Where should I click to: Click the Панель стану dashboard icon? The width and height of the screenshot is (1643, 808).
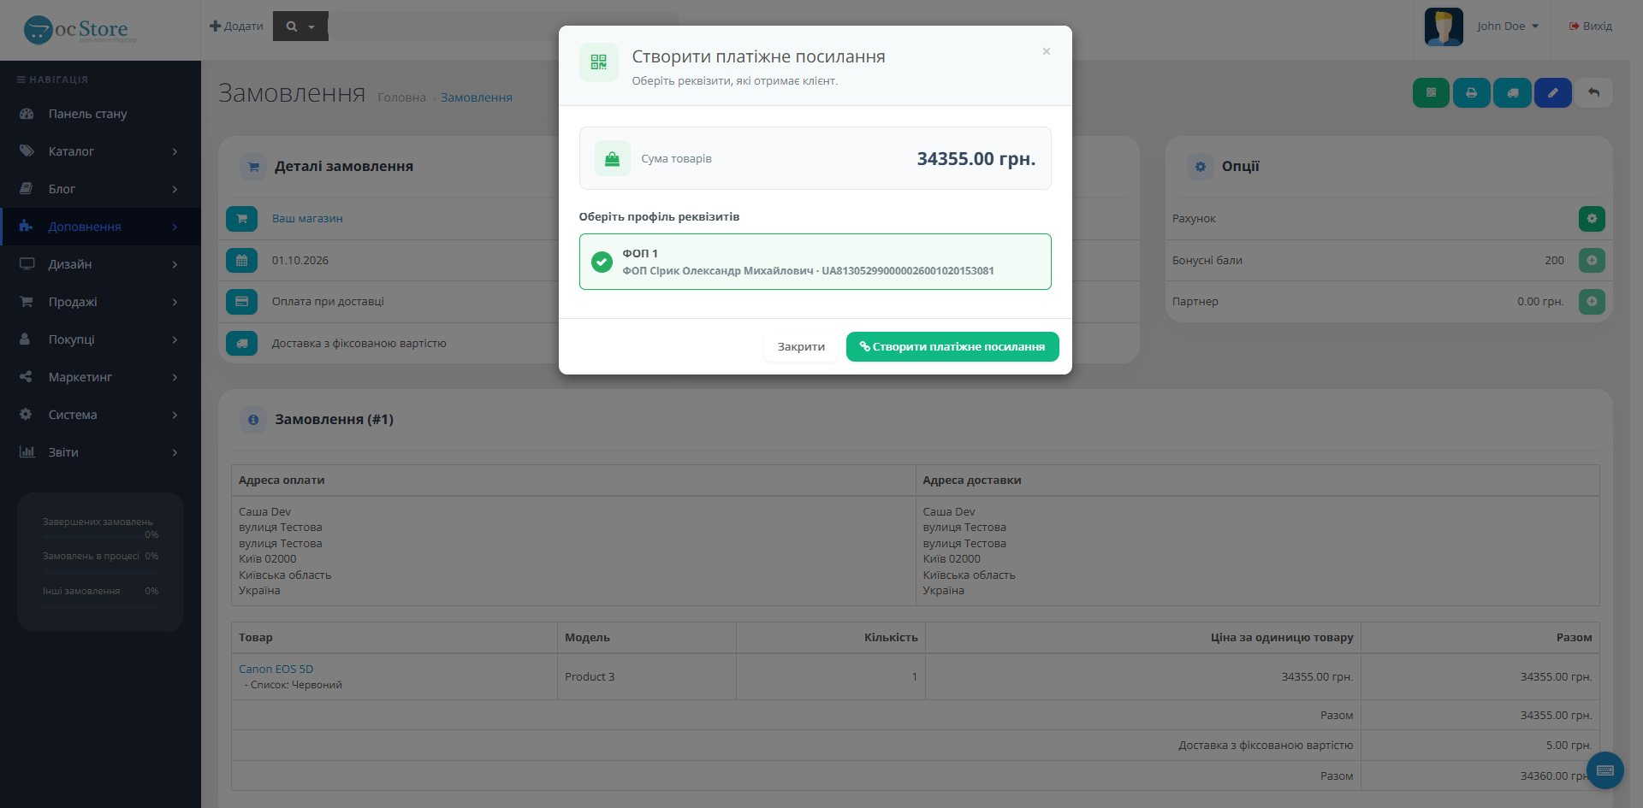27,114
